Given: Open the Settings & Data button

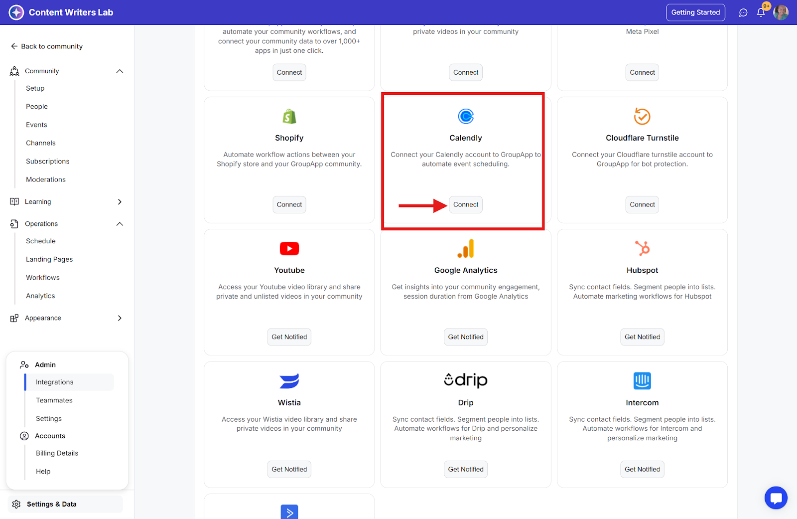Looking at the screenshot, I should 65,504.
